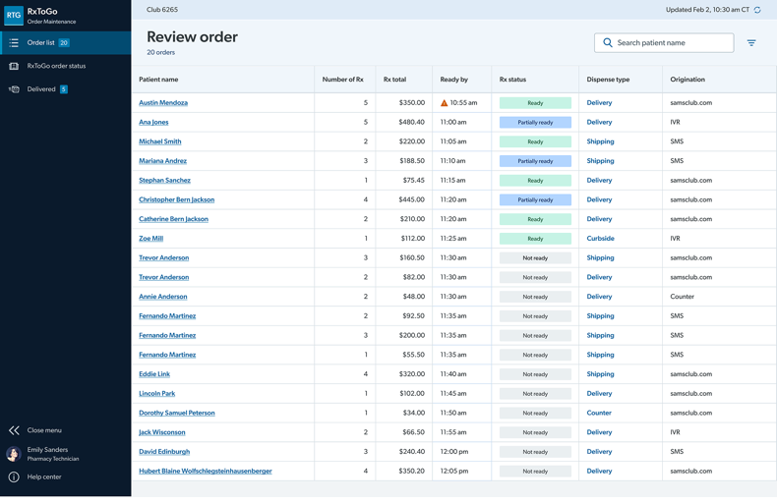Click Partially ready status for Mariana Andrez
The width and height of the screenshot is (777, 503).
pyautogui.click(x=535, y=161)
